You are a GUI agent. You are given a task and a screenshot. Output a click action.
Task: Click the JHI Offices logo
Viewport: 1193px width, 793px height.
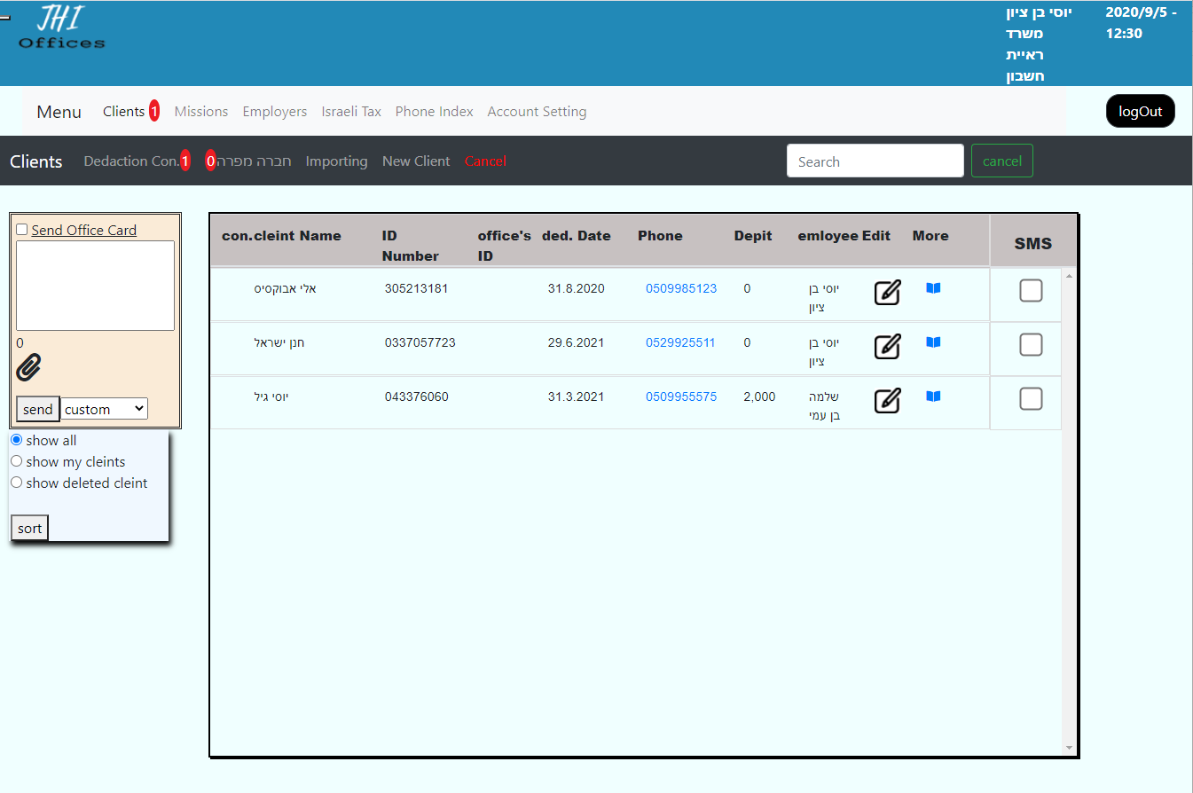tap(61, 27)
